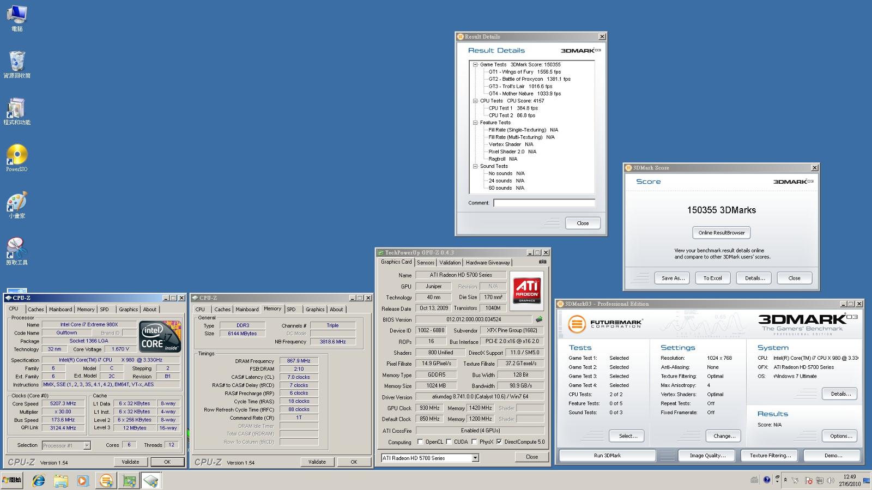
Task: Click the on-screen keyboard icon in taskbar
Action: [754, 480]
